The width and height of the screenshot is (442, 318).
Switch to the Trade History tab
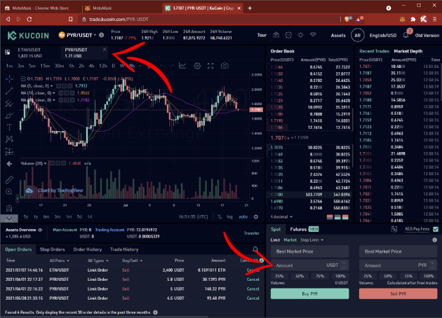[x=124, y=249]
